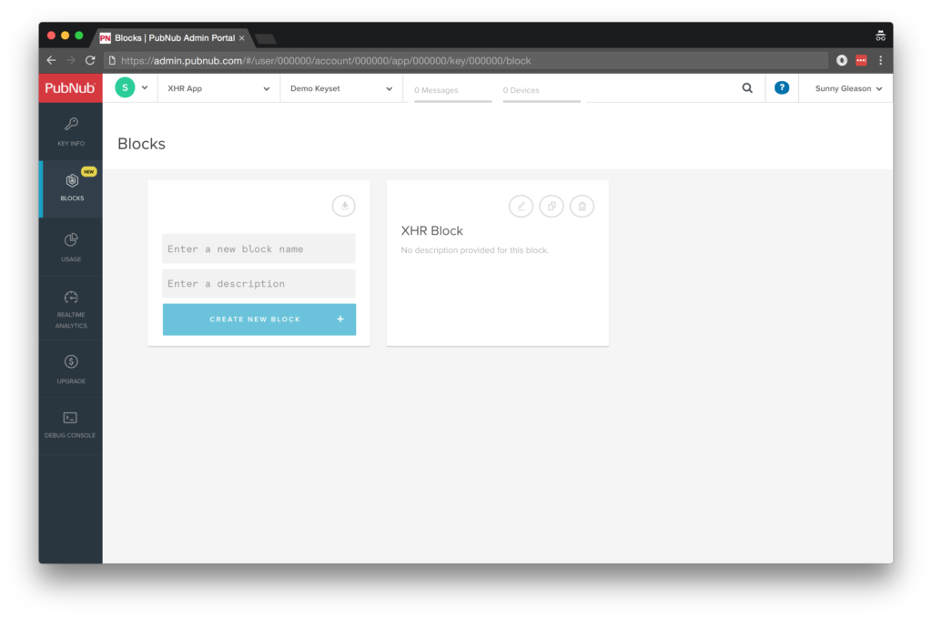
Task: Click the PubNub logo
Action: tap(70, 88)
